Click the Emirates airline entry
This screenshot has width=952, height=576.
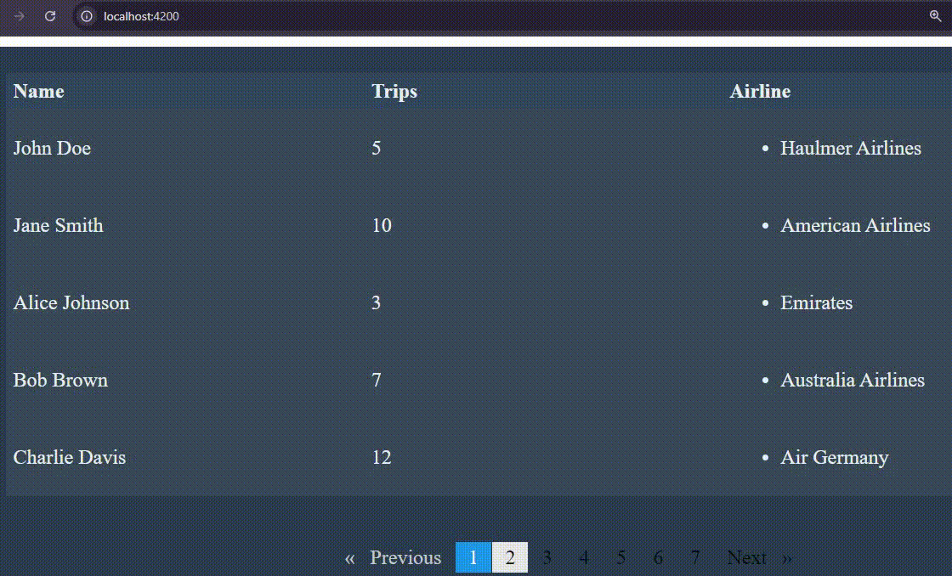tap(816, 302)
